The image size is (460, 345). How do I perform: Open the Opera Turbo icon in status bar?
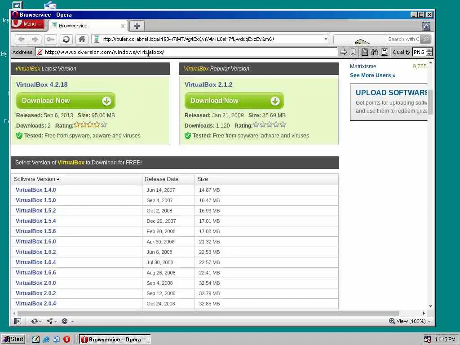65,321
